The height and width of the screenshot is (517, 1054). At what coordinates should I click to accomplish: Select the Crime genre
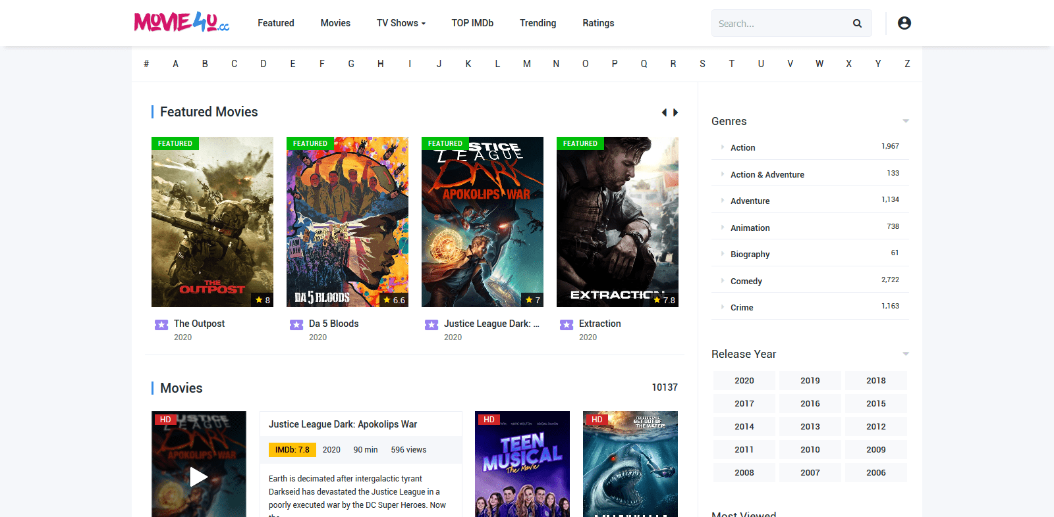pos(742,307)
